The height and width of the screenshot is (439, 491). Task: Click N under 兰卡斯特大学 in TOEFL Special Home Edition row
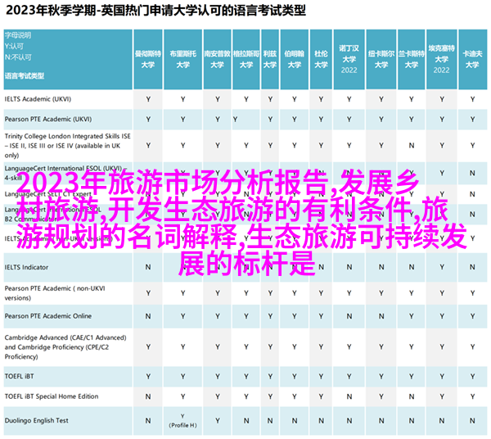pyautogui.click(x=412, y=396)
